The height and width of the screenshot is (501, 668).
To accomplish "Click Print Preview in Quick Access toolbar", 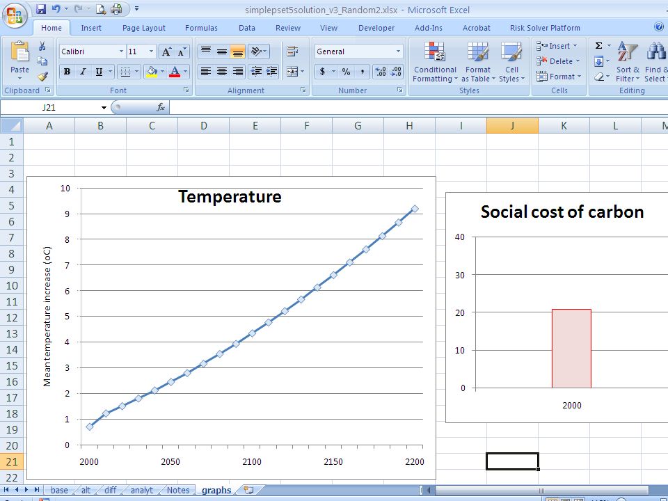I will coord(101,8).
